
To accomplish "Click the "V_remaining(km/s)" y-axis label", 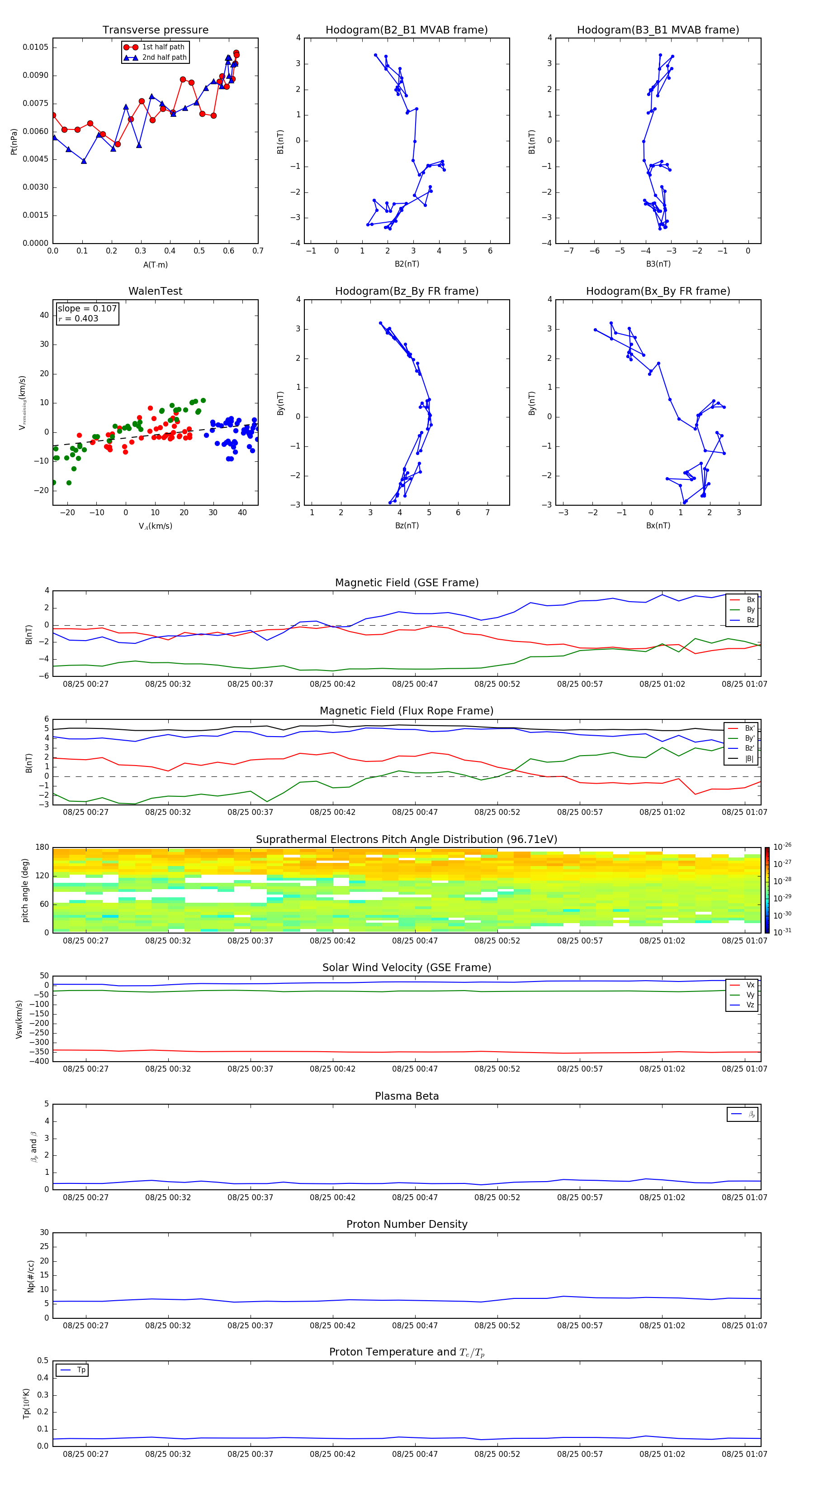I will point(22,402).
